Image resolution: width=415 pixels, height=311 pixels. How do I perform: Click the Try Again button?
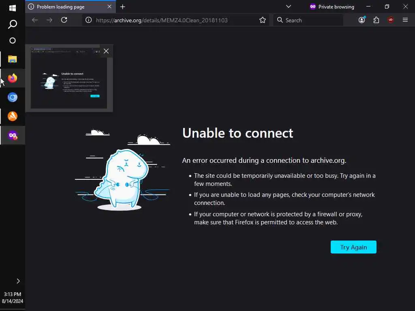point(353,247)
